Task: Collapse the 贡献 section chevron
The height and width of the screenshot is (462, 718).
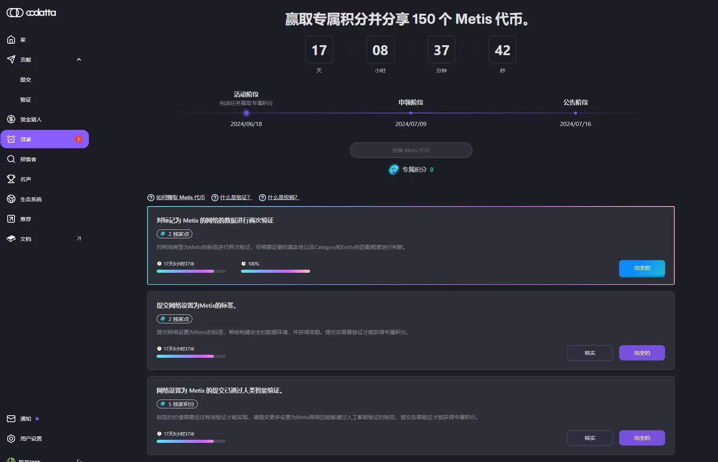Action: (79, 59)
